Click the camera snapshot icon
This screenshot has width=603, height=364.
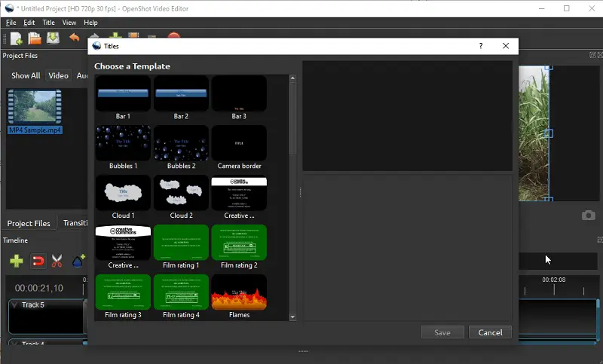pos(588,216)
